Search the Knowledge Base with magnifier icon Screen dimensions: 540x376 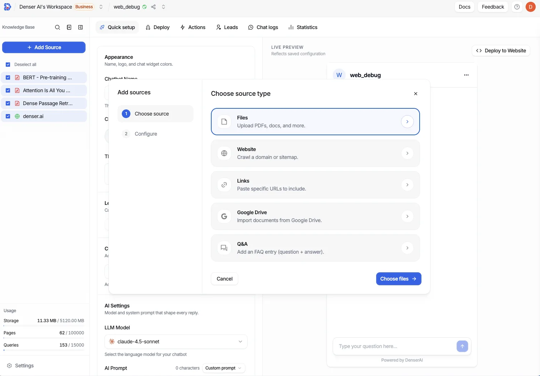click(57, 27)
